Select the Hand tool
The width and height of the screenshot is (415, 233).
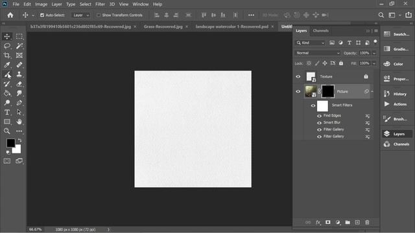tap(19, 122)
